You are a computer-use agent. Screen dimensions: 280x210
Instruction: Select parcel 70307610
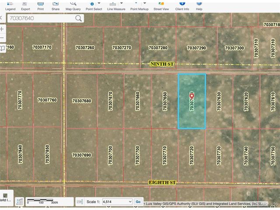coord(273,101)
